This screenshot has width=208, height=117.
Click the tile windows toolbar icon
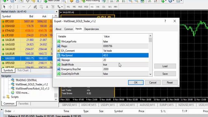click(142, 1)
